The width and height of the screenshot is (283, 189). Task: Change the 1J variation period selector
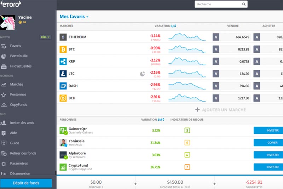click(173, 26)
